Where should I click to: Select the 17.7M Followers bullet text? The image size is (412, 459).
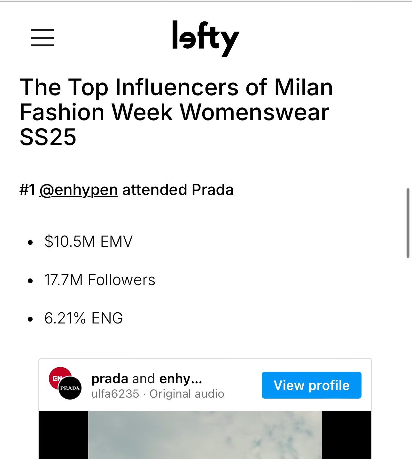[100, 280]
